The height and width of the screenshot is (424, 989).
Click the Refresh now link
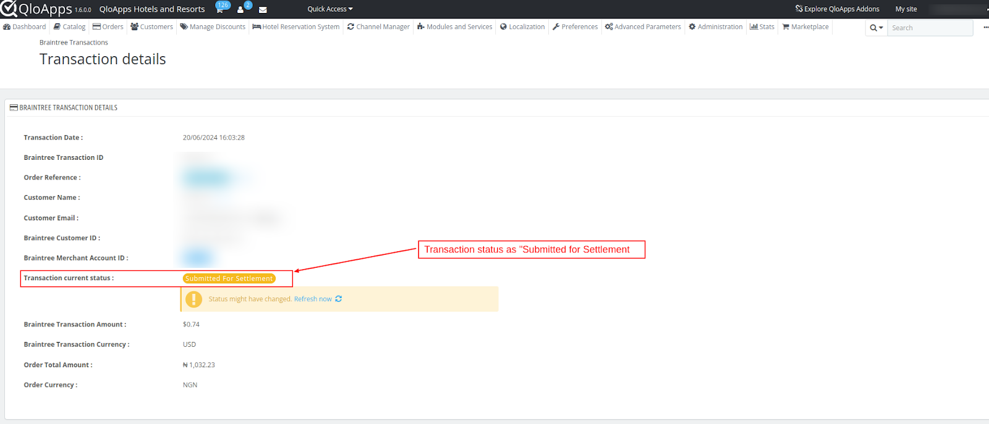point(313,299)
